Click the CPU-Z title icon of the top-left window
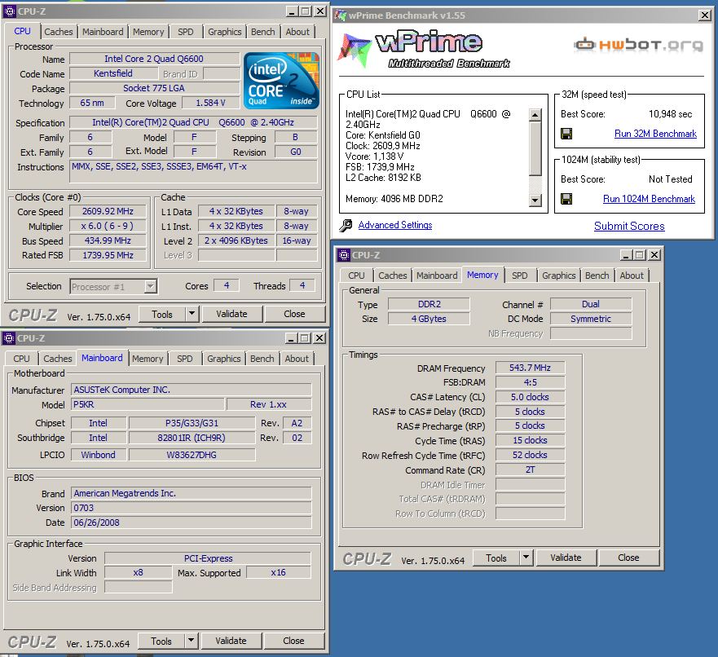This screenshot has width=718, height=657. pos(9,11)
